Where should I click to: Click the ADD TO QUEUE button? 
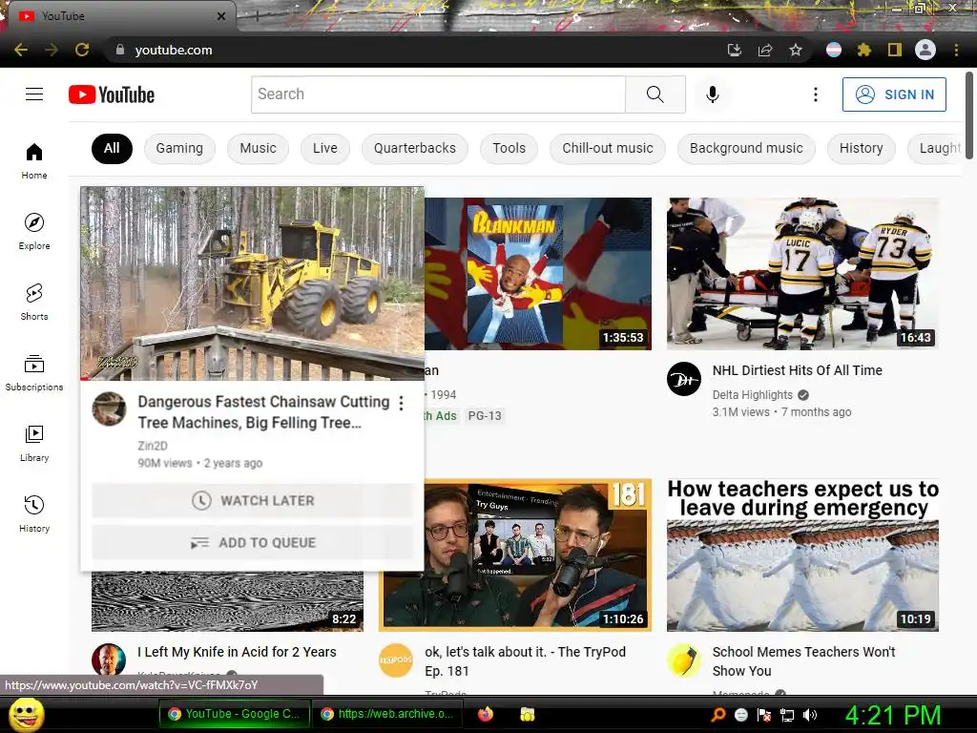coord(252,543)
